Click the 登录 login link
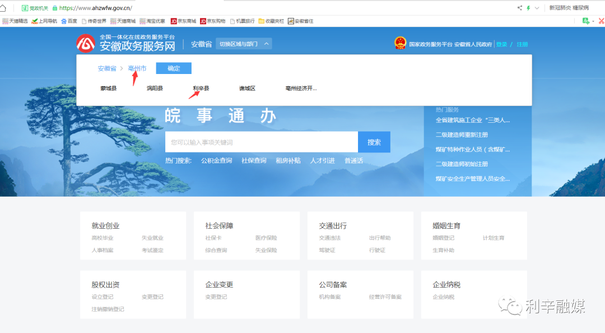605x333 pixels. (501, 44)
